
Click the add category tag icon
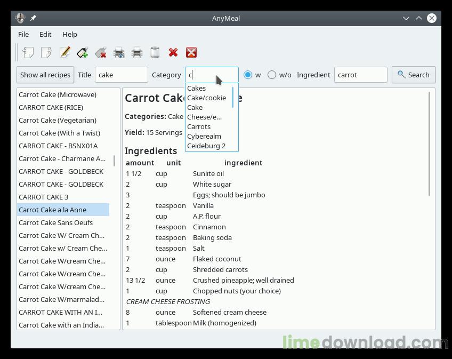(x=83, y=52)
